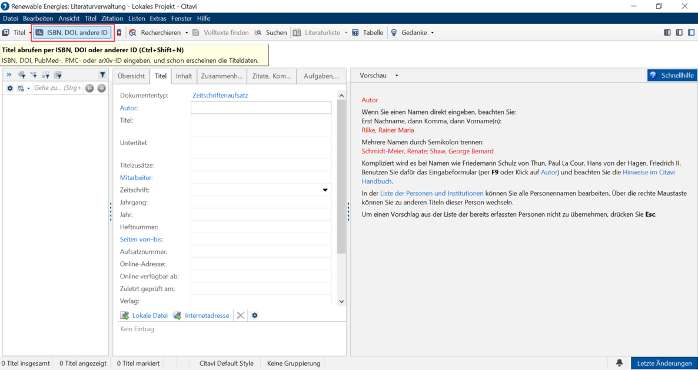Add an Internetadresse link to the title
This screenshot has height=370, width=698.
[x=201, y=315]
